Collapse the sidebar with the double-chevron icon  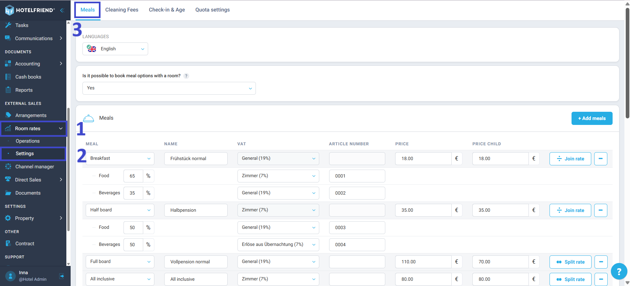[x=62, y=10]
